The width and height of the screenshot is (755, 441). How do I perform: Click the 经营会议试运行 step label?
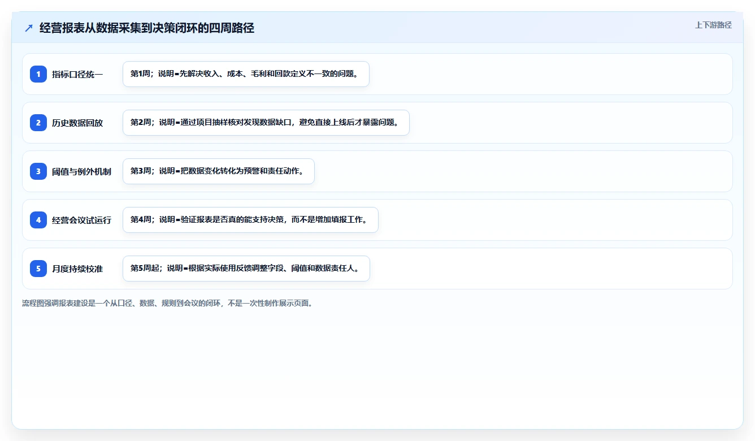tap(82, 220)
